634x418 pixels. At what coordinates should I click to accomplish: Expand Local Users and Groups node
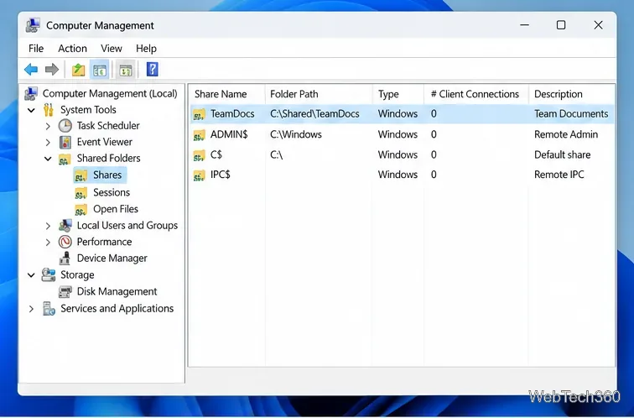click(48, 226)
